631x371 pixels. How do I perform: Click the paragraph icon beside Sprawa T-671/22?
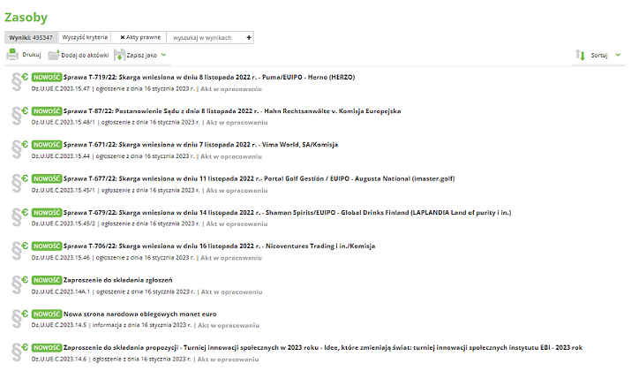pyautogui.click(x=16, y=149)
